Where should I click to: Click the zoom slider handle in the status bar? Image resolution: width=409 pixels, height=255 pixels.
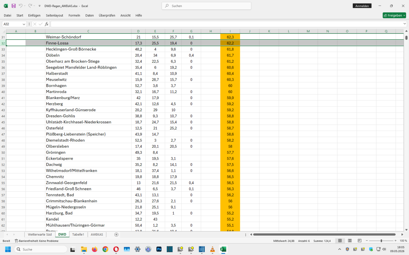click(x=381, y=241)
